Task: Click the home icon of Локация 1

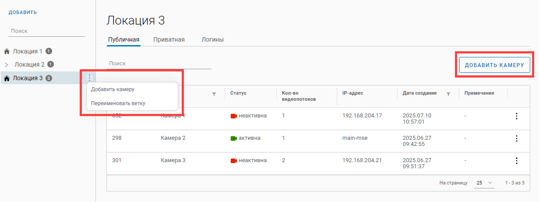Action: (x=7, y=52)
